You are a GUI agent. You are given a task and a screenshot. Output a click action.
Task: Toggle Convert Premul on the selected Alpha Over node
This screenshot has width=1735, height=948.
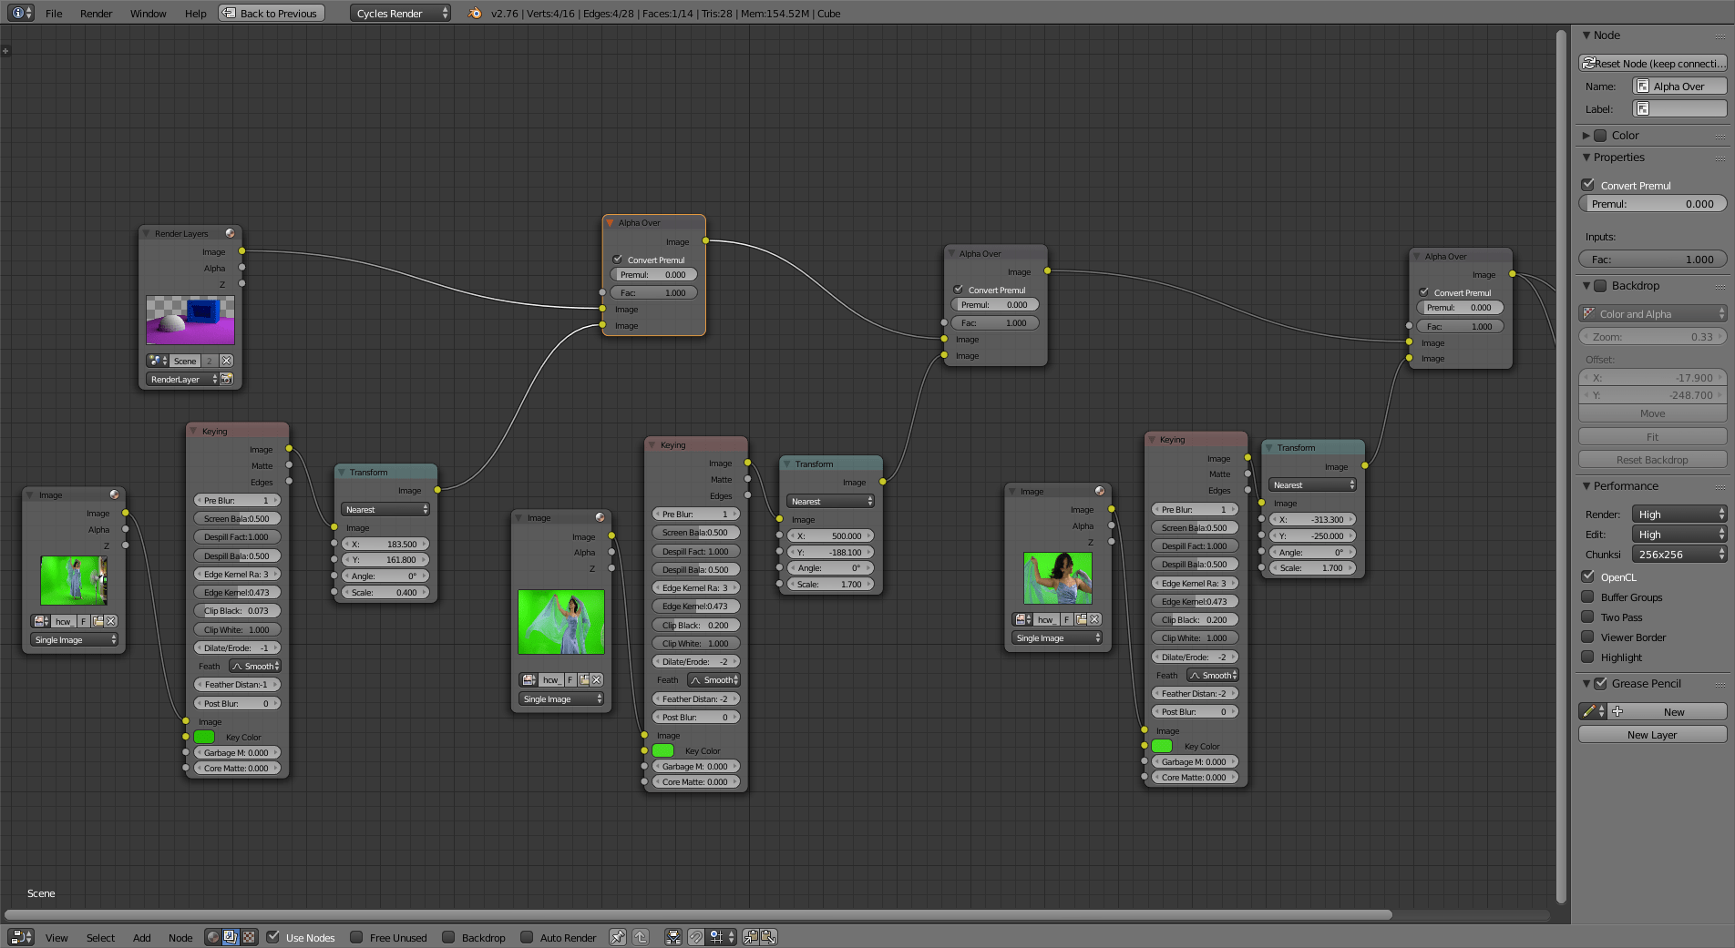pos(618,260)
